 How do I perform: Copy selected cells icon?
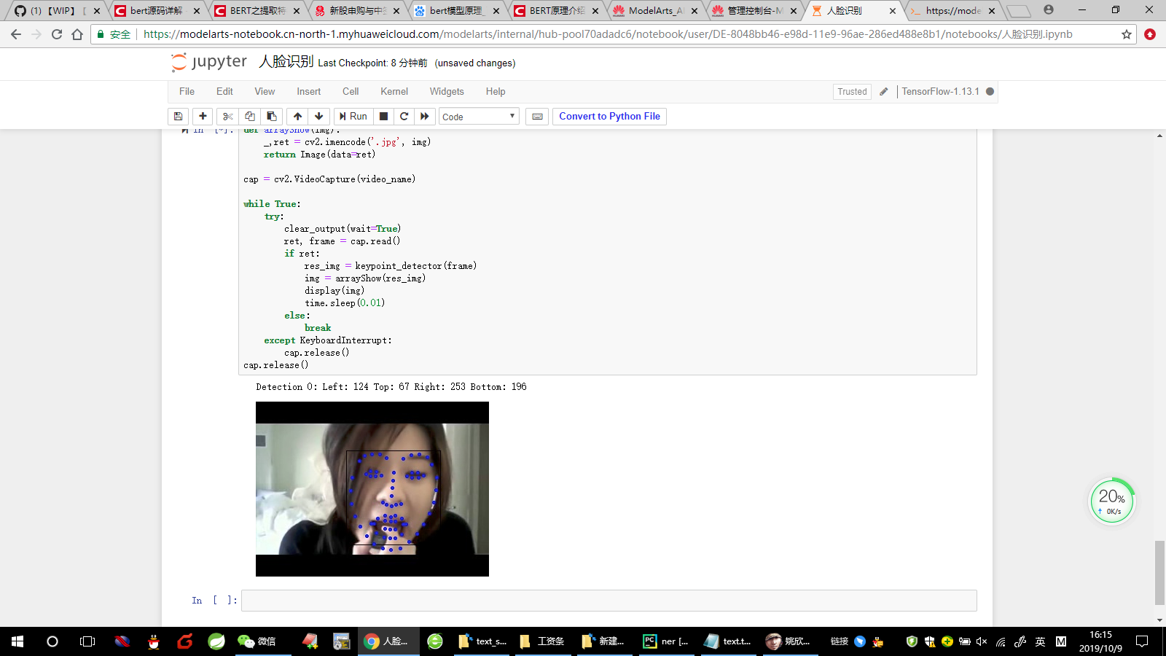pyautogui.click(x=250, y=117)
